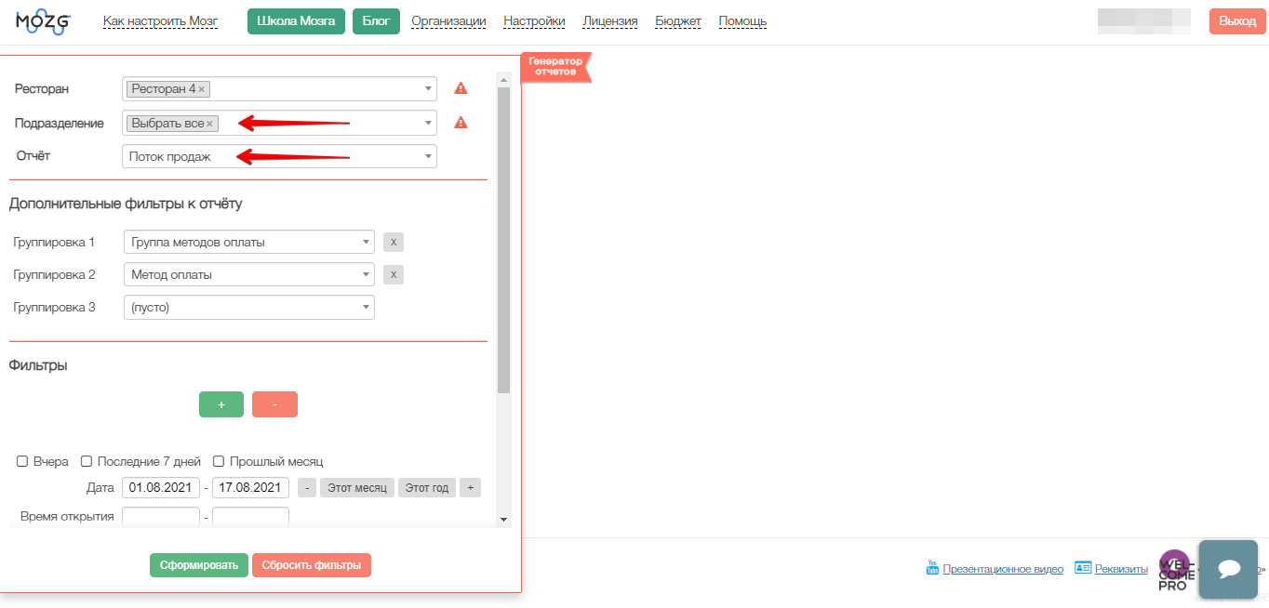
Task: Toggle the Последние 7 дней checkbox
Action: [x=87, y=461]
